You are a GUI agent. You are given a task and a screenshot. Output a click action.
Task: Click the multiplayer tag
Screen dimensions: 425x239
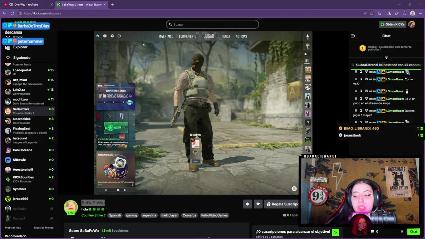pyautogui.click(x=169, y=215)
